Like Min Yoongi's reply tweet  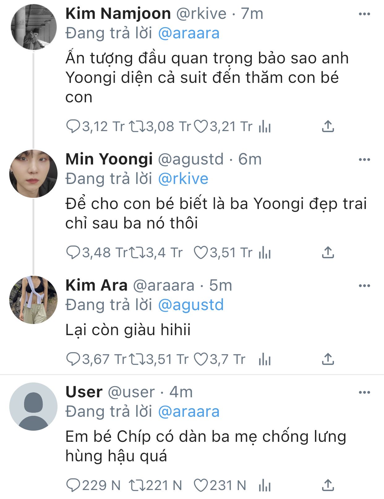point(200,253)
